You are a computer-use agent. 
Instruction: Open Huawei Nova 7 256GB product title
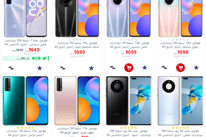(x=25, y=42)
